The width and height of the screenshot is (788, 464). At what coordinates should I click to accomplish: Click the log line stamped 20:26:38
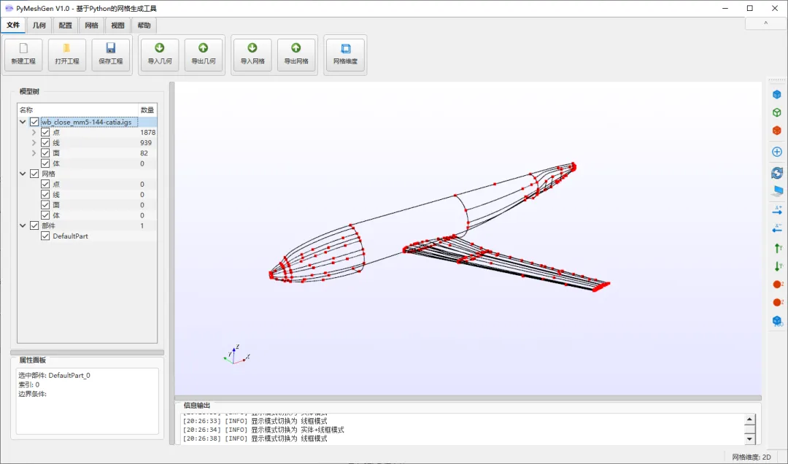click(255, 438)
